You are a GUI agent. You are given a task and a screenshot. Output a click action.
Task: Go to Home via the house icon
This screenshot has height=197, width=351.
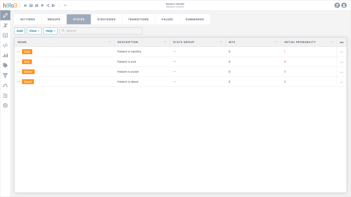tap(25, 5)
